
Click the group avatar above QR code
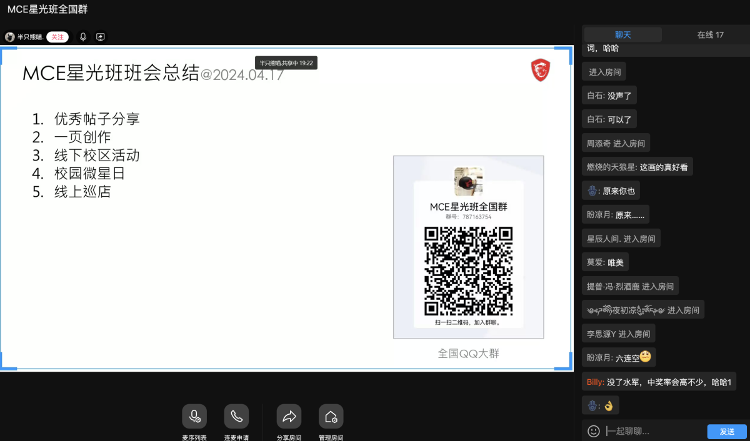tap(469, 181)
